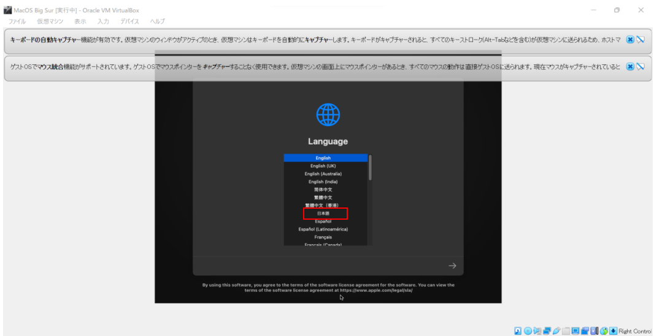Screen dimensions: 654x336
Task: Select 繁體中文 language
Action: click(x=326, y=198)
